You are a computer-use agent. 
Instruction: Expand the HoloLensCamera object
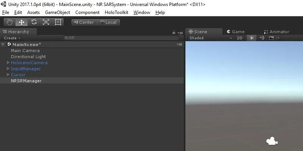pos(8,63)
